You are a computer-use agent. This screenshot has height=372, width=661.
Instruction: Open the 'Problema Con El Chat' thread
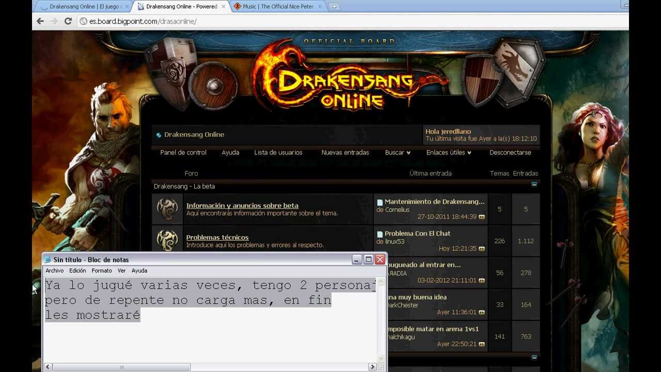[417, 234]
